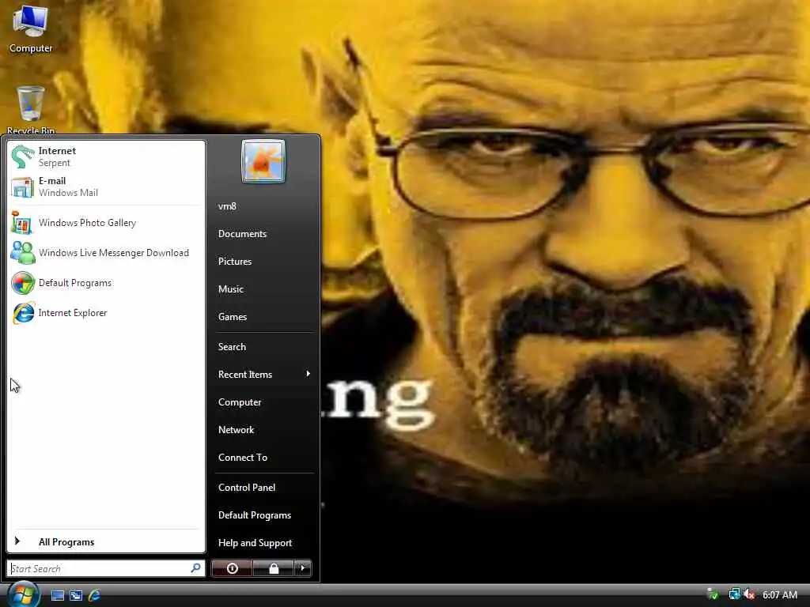Click the muted volume tray icon
The width and height of the screenshot is (810, 607).
(750, 594)
